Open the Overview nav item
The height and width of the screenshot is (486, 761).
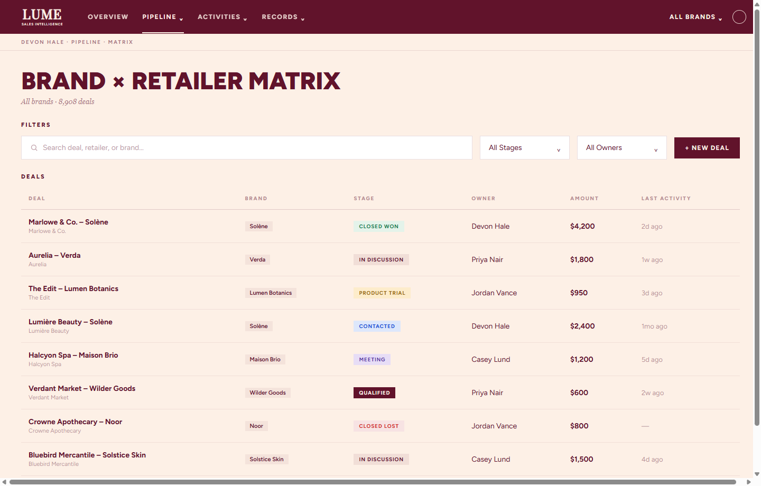tap(108, 17)
